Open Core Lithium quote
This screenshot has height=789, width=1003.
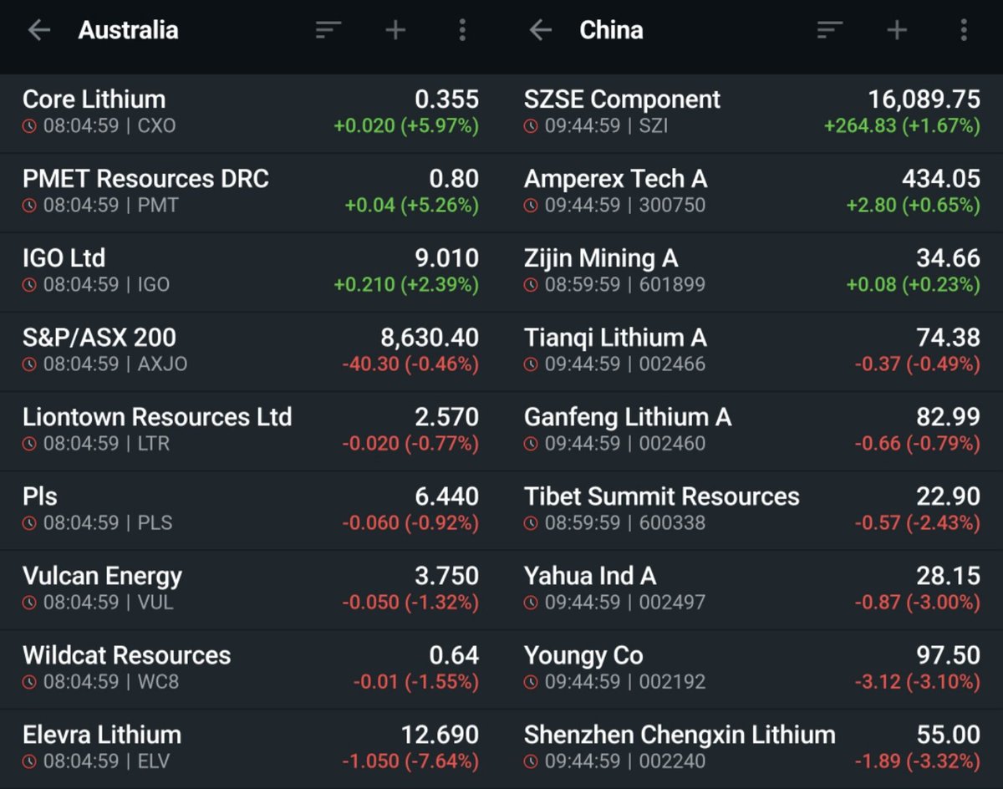[x=251, y=113]
